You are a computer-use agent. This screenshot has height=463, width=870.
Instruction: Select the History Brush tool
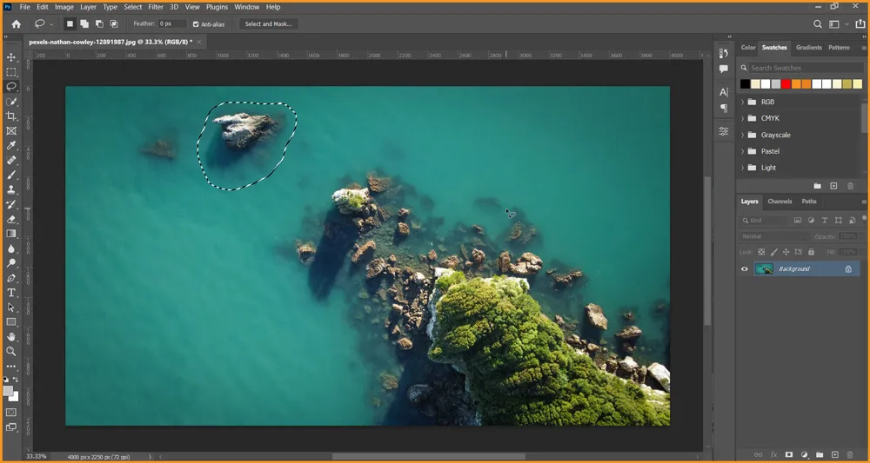coord(11,204)
